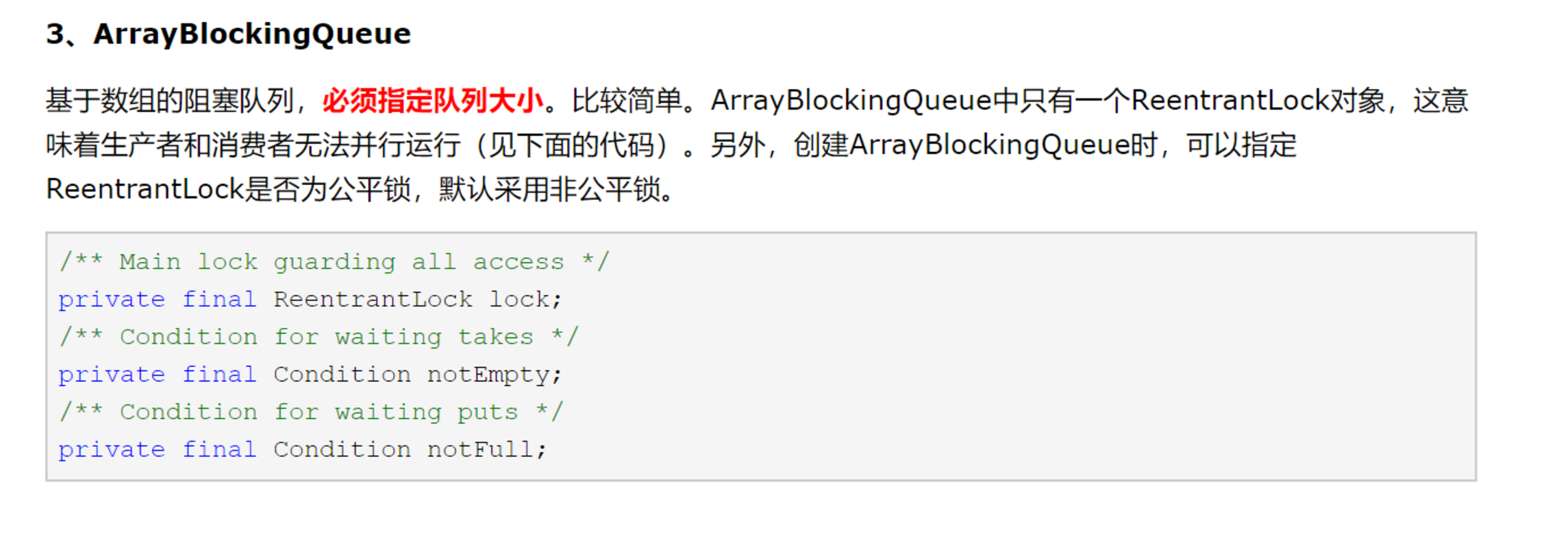The image size is (1546, 543).
Task: Click the "ReentrantLock" type in the code block
Action: [373, 300]
